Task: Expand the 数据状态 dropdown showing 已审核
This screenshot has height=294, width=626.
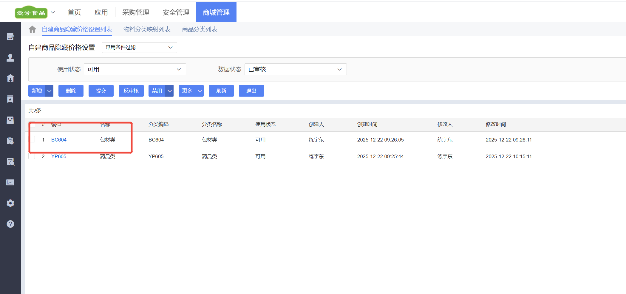Action: coord(295,69)
